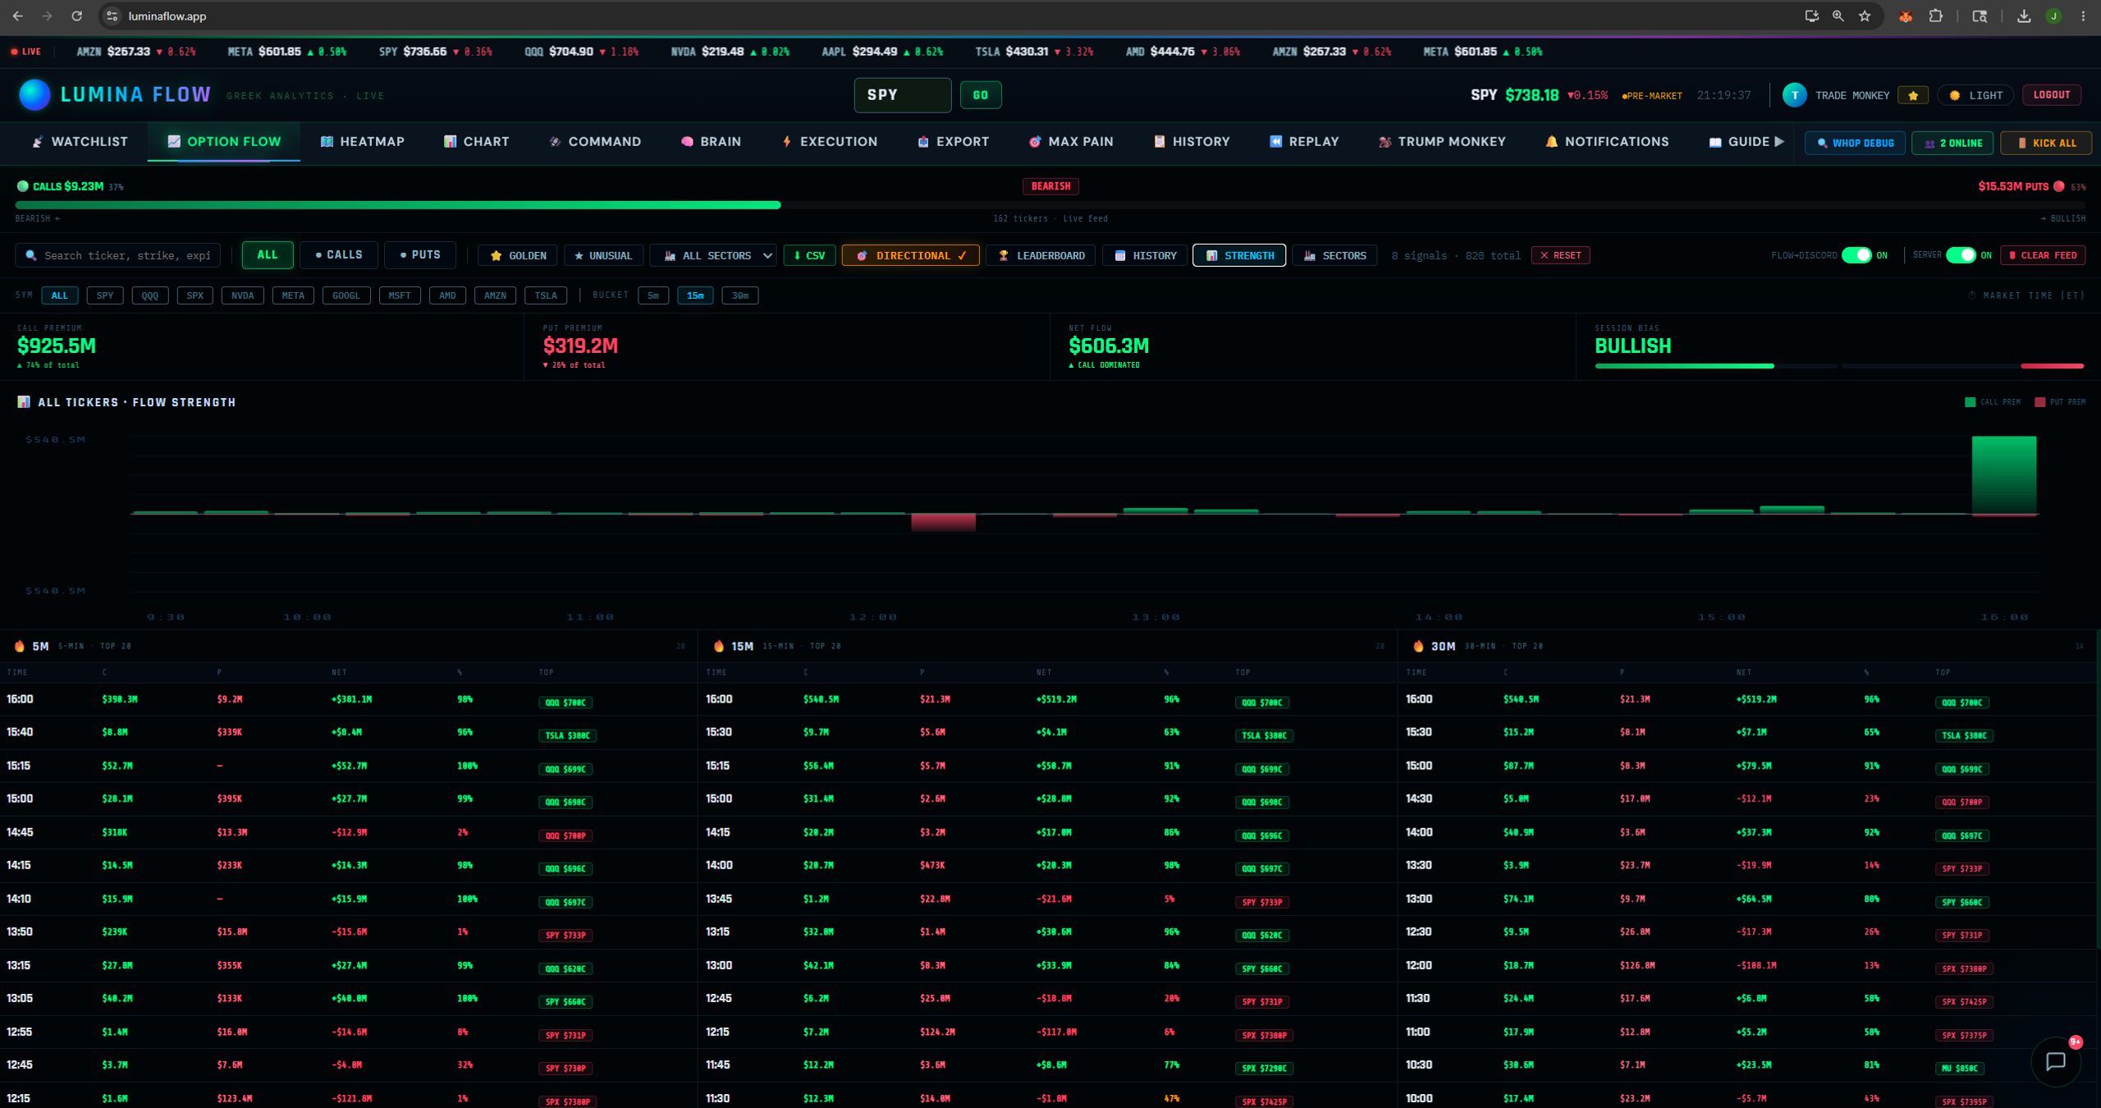
Task: Filter symbols to NVDA chip
Action: click(243, 295)
